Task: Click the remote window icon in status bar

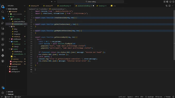Action: (x=2, y=97)
